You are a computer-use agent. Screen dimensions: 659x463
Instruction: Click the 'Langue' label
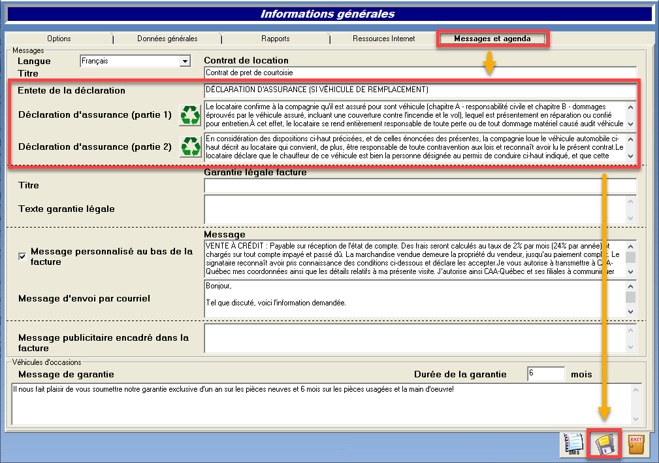(x=34, y=61)
